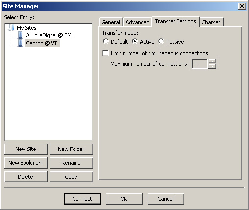Choose the Active transfer mode radio button
The image size is (249, 210).
coord(135,41)
